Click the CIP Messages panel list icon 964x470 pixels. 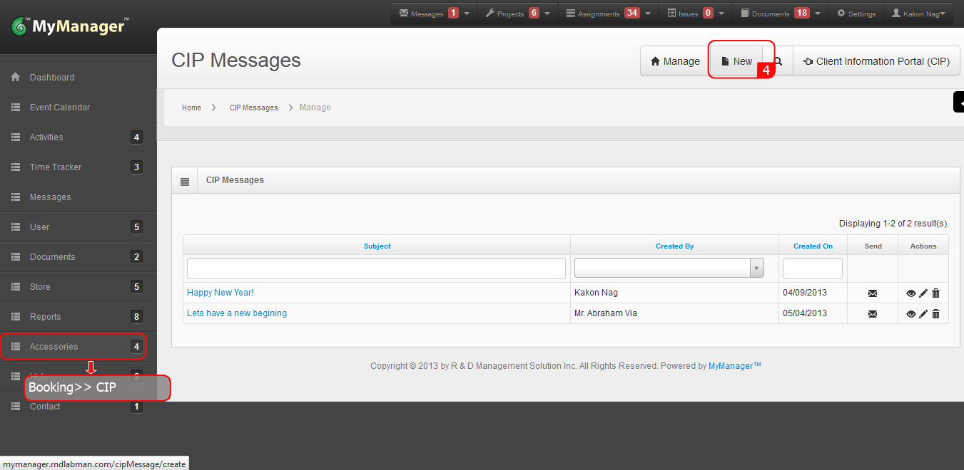(x=185, y=182)
